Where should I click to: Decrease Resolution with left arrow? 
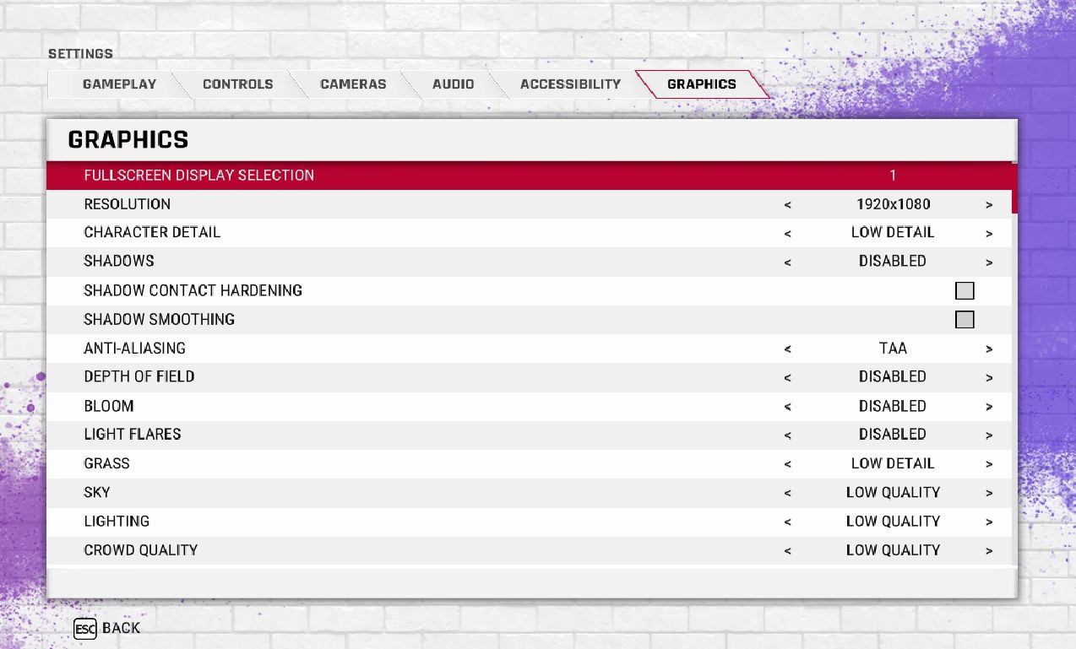point(787,205)
